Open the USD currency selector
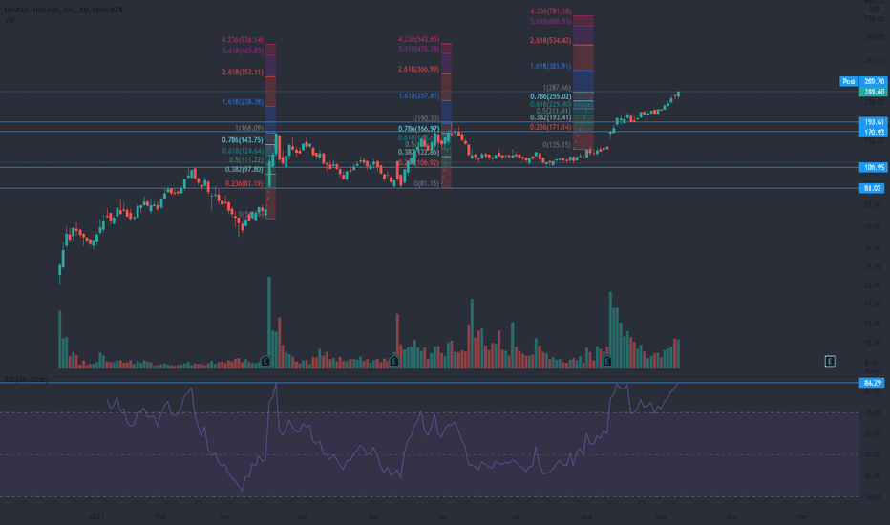The image size is (890, 525). pyautogui.click(x=874, y=10)
